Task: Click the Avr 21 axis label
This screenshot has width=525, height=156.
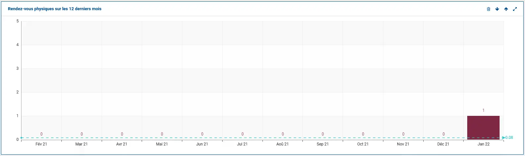Action: click(x=122, y=144)
